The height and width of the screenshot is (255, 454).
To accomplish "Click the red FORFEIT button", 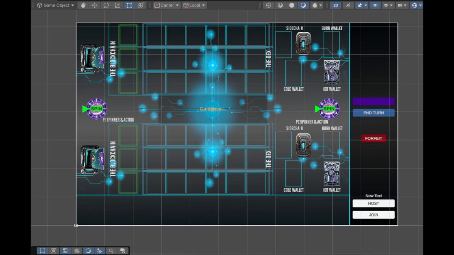I will [x=373, y=138].
